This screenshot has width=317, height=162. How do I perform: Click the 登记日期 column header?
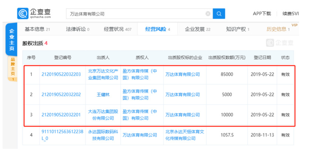(x=262, y=58)
